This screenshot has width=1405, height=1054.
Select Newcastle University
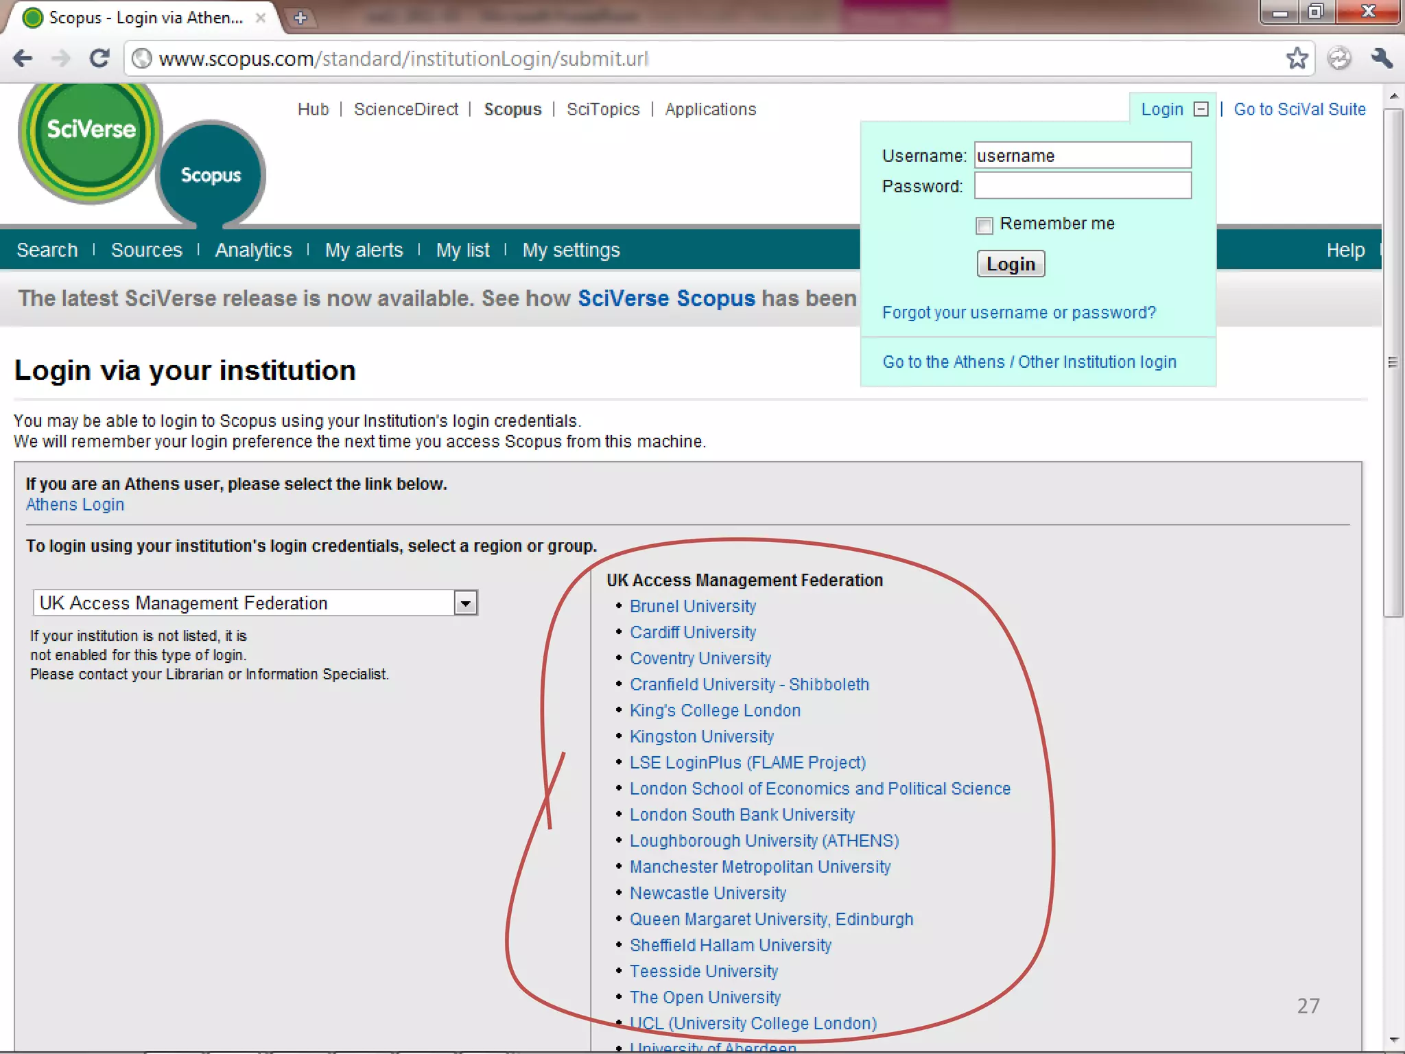click(x=708, y=893)
